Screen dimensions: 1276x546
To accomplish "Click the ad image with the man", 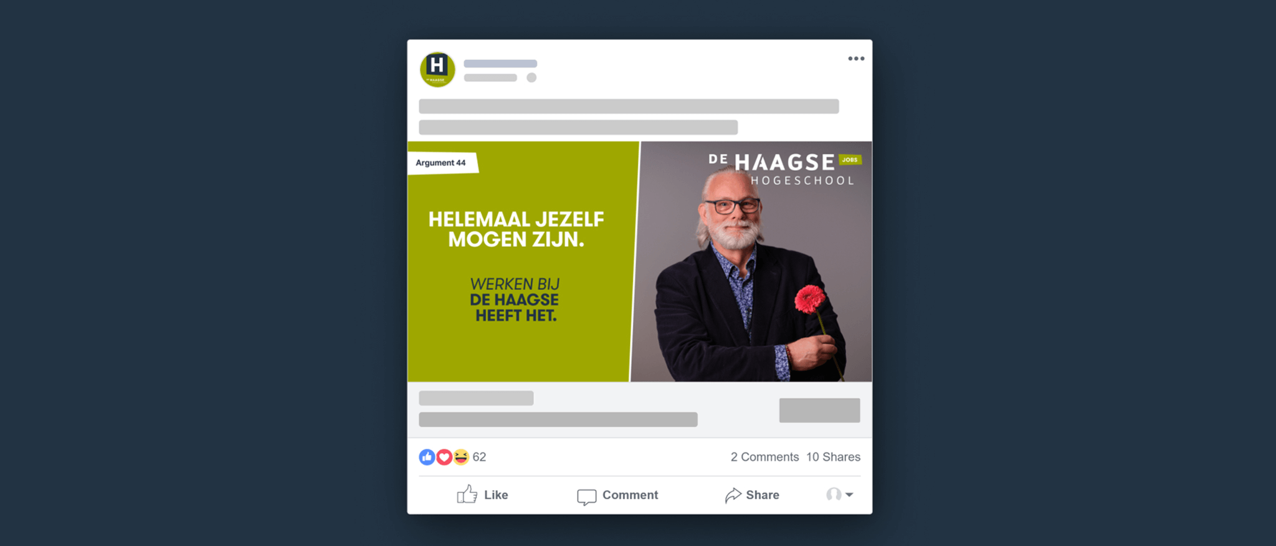I will [751, 262].
